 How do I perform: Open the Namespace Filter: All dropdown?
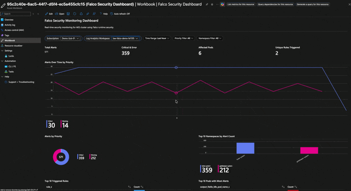[x=210, y=39]
